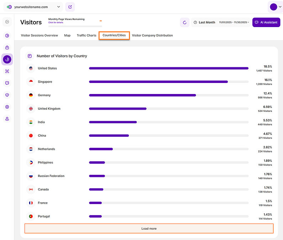Go to Visitor Company Distribution tab
The height and width of the screenshot is (240, 283).
[x=152, y=36]
